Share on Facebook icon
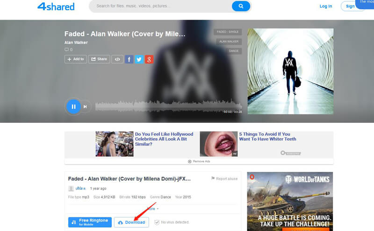The height and width of the screenshot is (231, 374). (129, 59)
